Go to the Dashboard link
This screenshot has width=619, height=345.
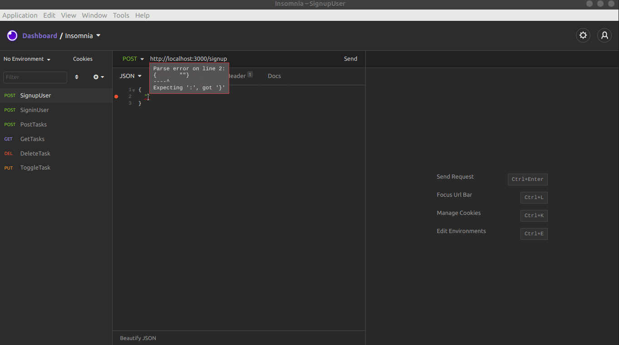[x=40, y=36]
